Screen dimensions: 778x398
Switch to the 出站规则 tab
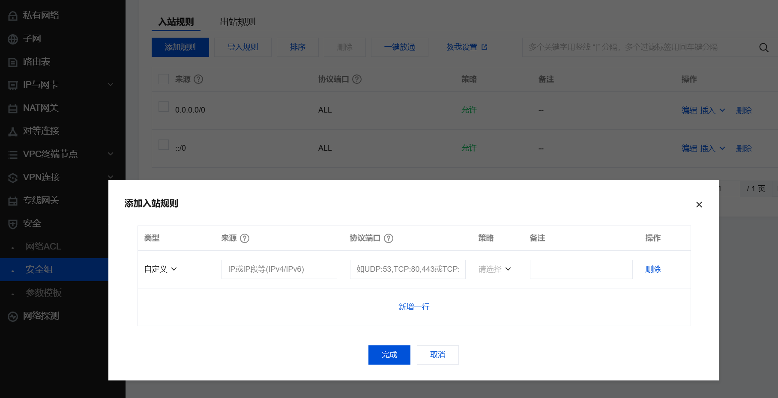point(237,22)
